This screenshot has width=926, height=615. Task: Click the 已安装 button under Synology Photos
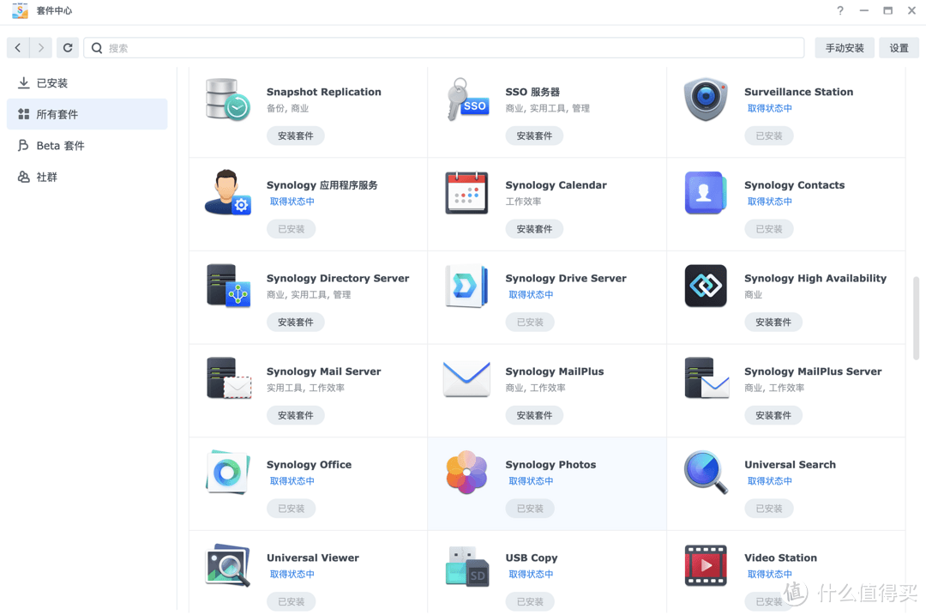[x=530, y=509]
